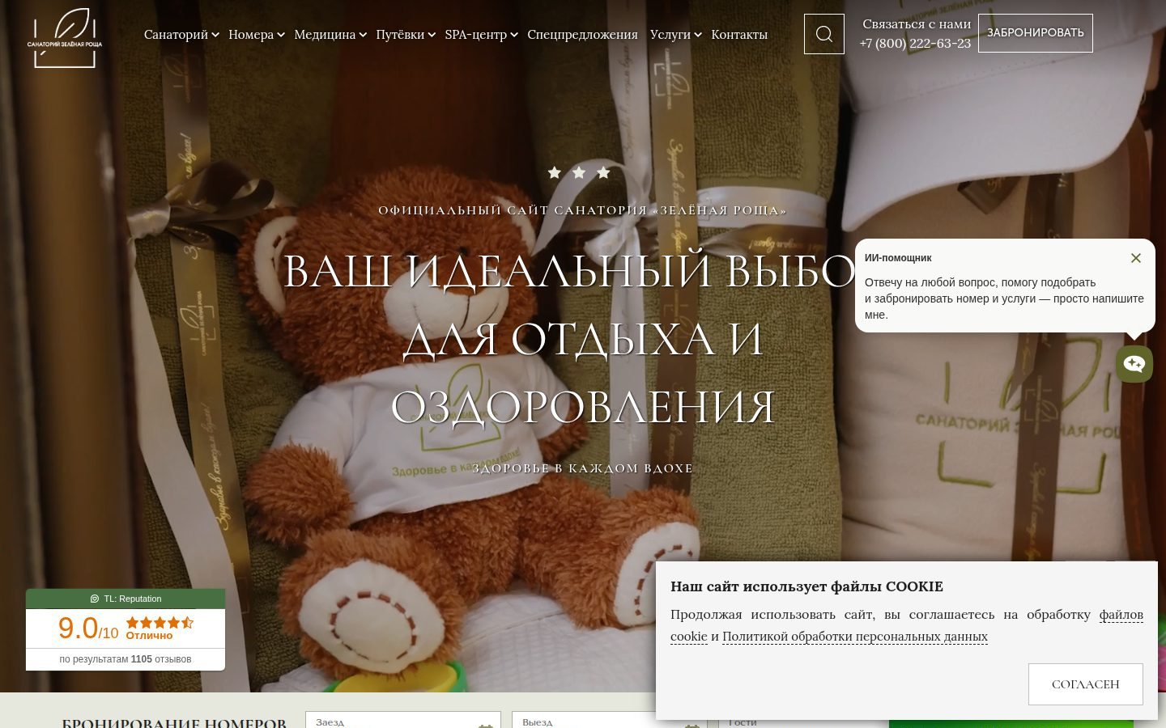Viewport: 1166px width, 728px height.
Task: Open the Спецпредложения page
Action: click(x=582, y=34)
